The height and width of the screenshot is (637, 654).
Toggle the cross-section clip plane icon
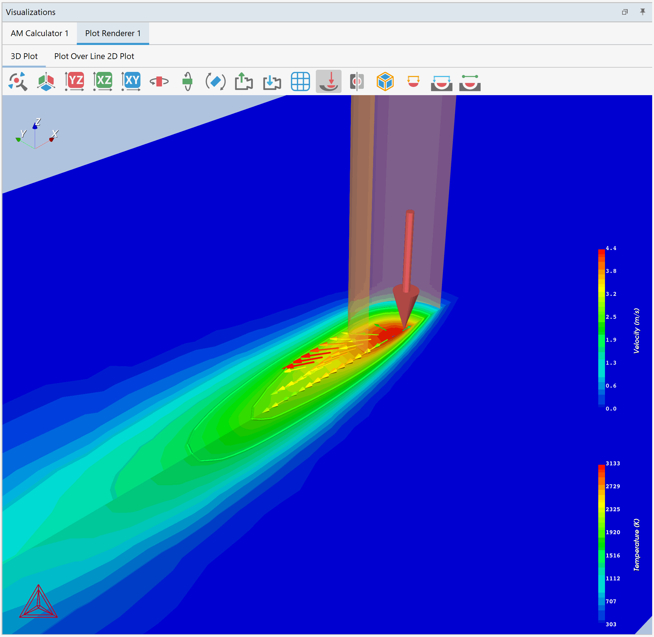tap(357, 81)
